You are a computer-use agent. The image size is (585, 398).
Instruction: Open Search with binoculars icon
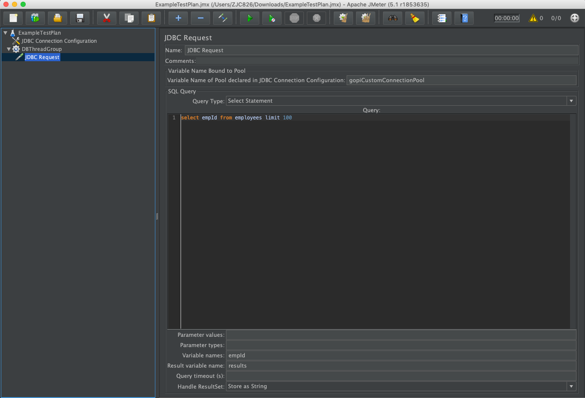[x=392, y=18]
